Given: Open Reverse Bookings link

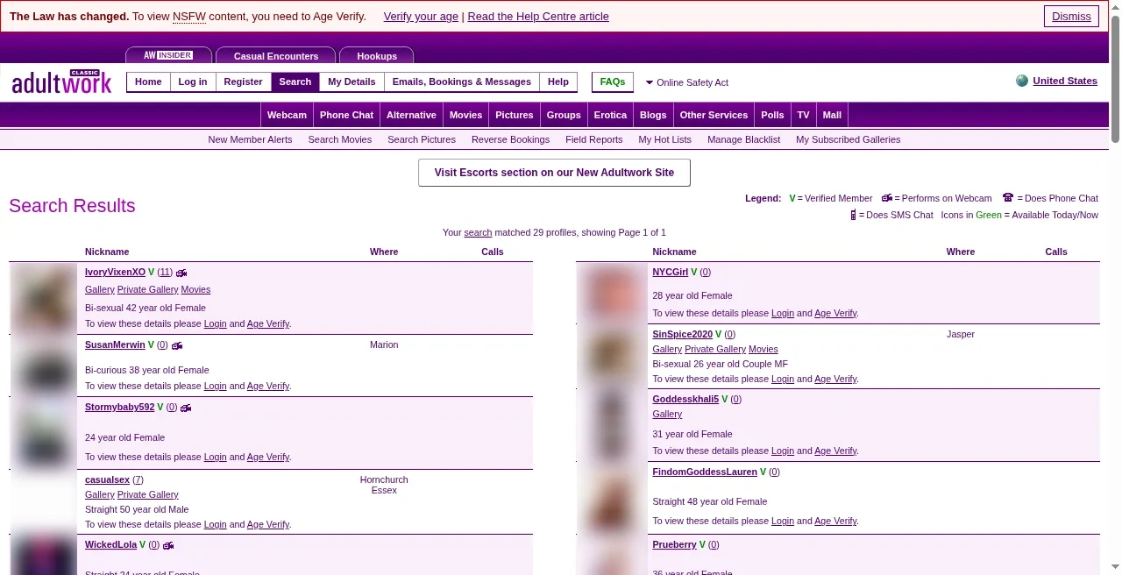Looking at the screenshot, I should pos(510,139).
